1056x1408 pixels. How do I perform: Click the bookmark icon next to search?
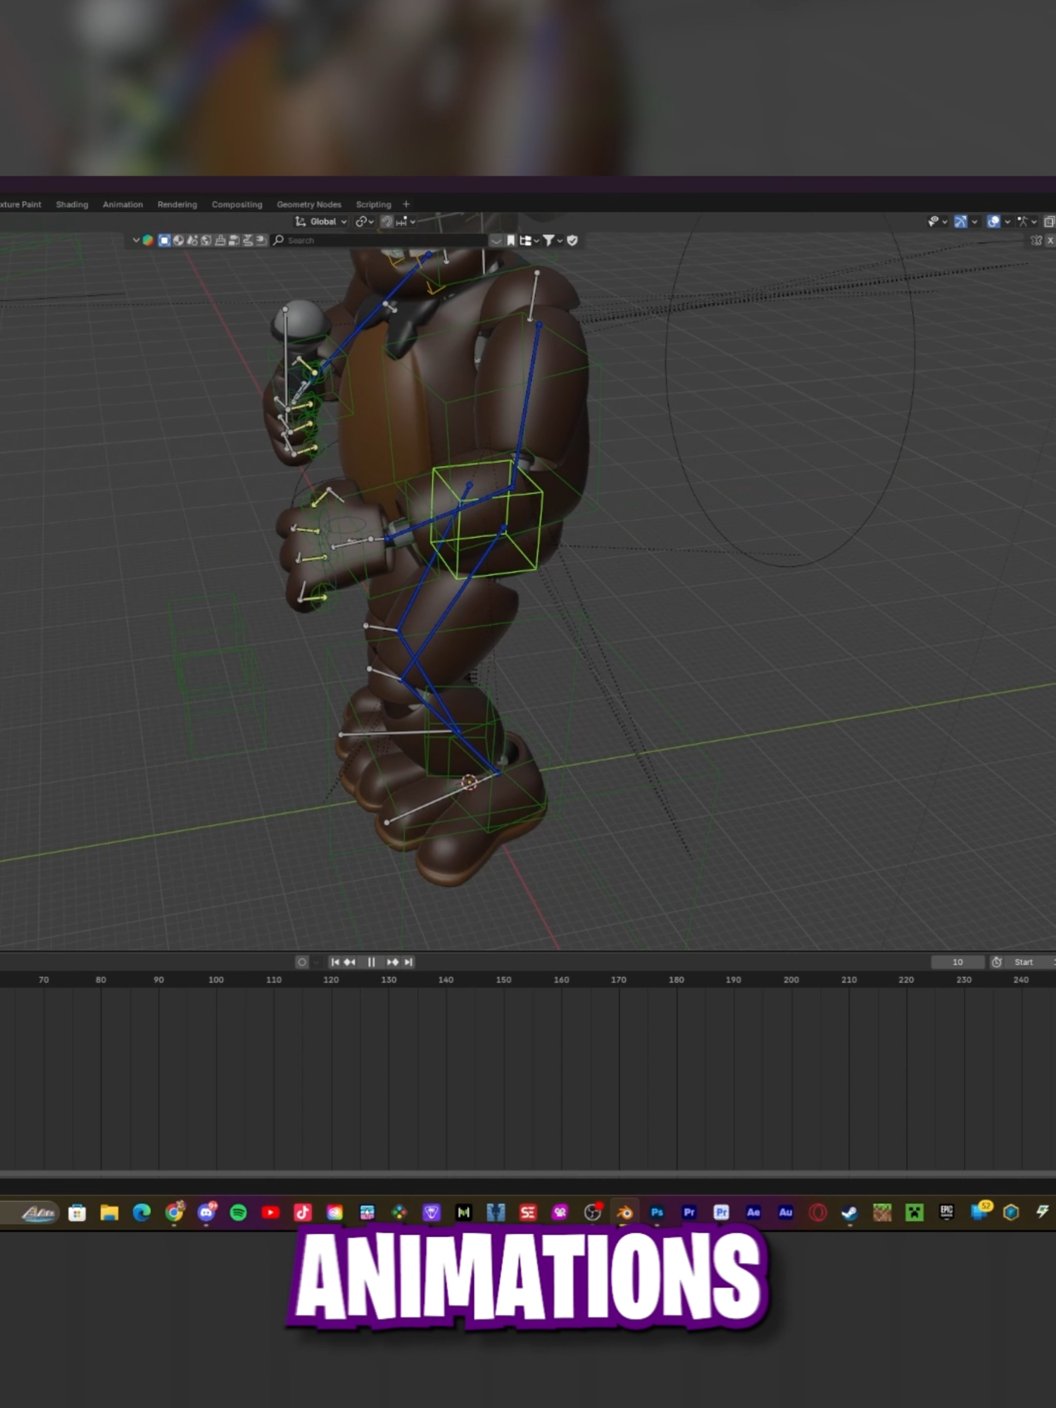pos(511,240)
